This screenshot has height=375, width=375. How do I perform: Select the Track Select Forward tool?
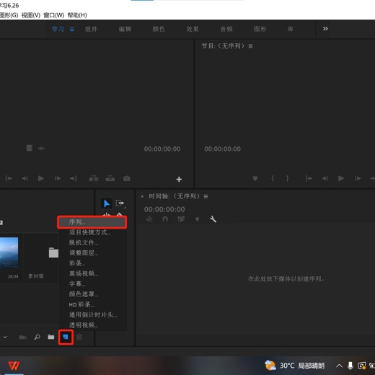[120, 203]
